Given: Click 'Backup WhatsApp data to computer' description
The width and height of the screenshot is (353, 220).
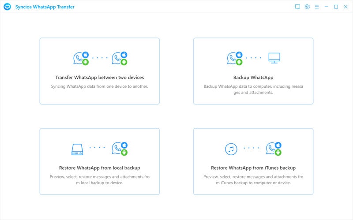Looking at the screenshot, I should point(253,89).
